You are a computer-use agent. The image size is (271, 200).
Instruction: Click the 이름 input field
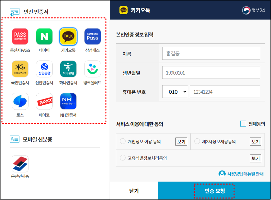pyautogui.click(x=211, y=53)
